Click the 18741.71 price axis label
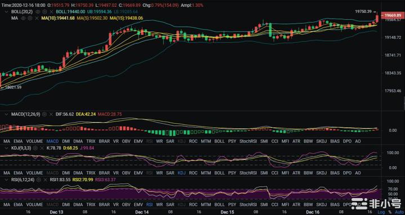 tap(393, 55)
